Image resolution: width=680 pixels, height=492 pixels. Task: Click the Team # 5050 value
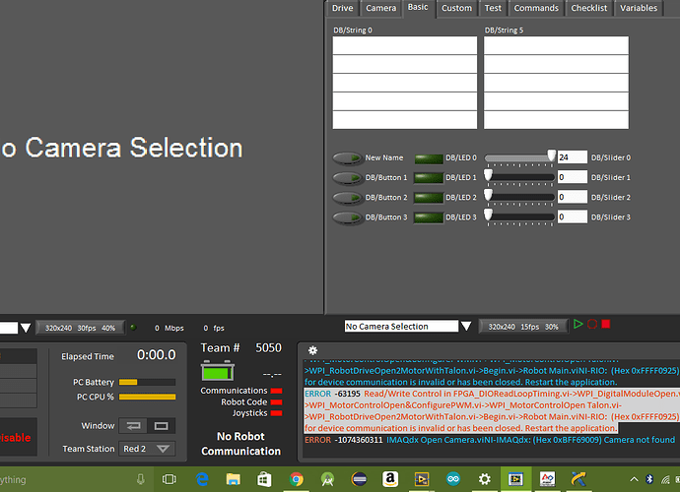click(x=268, y=347)
